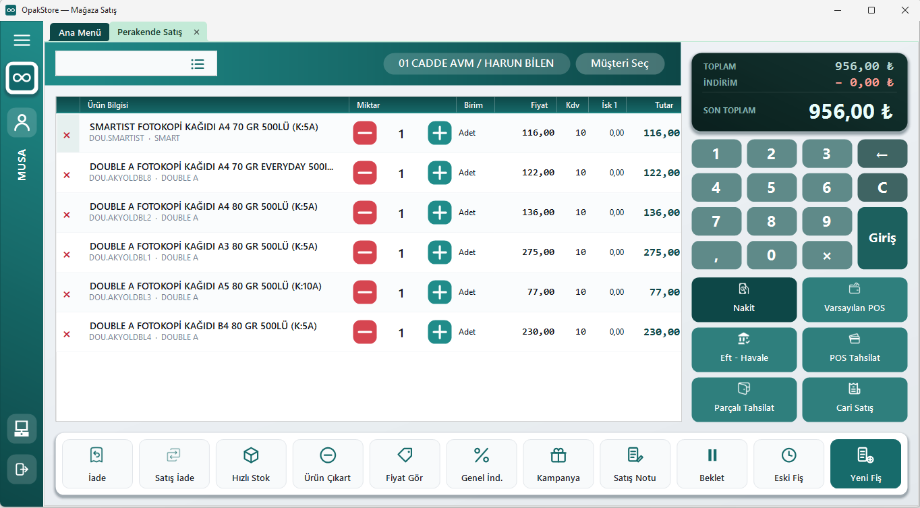Add a Satış Notu sales note
Viewport: 920px width, 508px height.
pyautogui.click(x=635, y=464)
